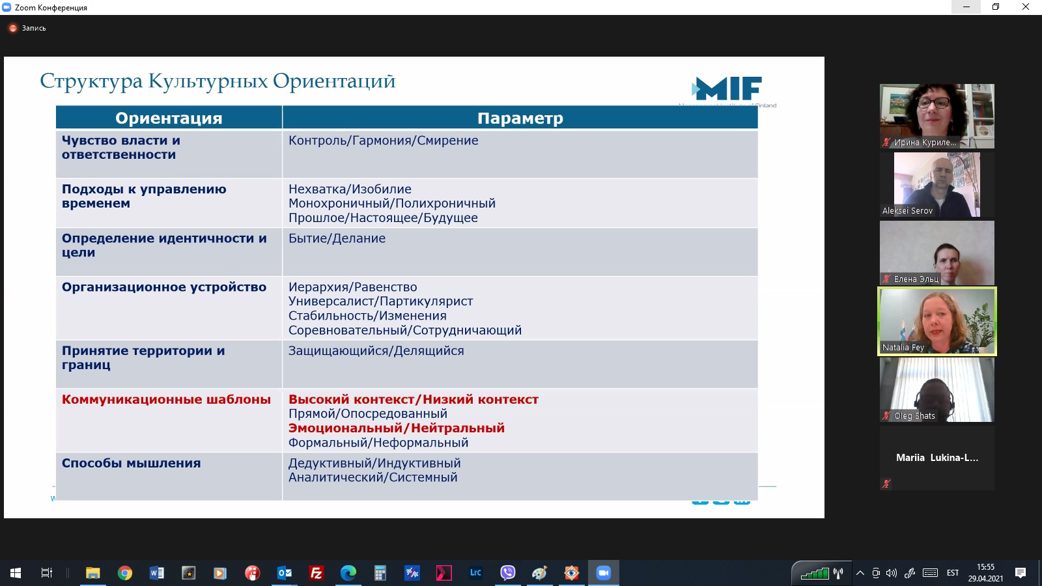Click the clock showing 15:55
1042x586 pixels.
[x=985, y=573]
